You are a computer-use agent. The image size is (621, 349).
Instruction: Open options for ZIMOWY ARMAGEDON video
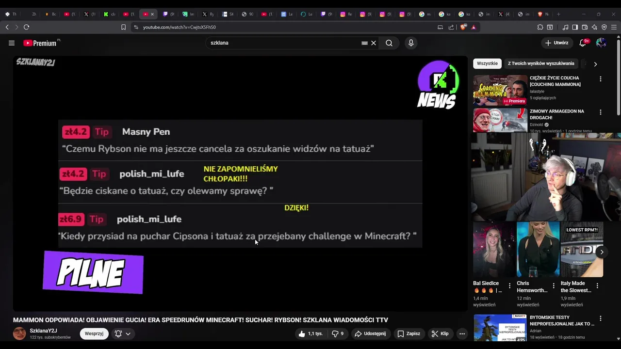pyautogui.click(x=600, y=112)
